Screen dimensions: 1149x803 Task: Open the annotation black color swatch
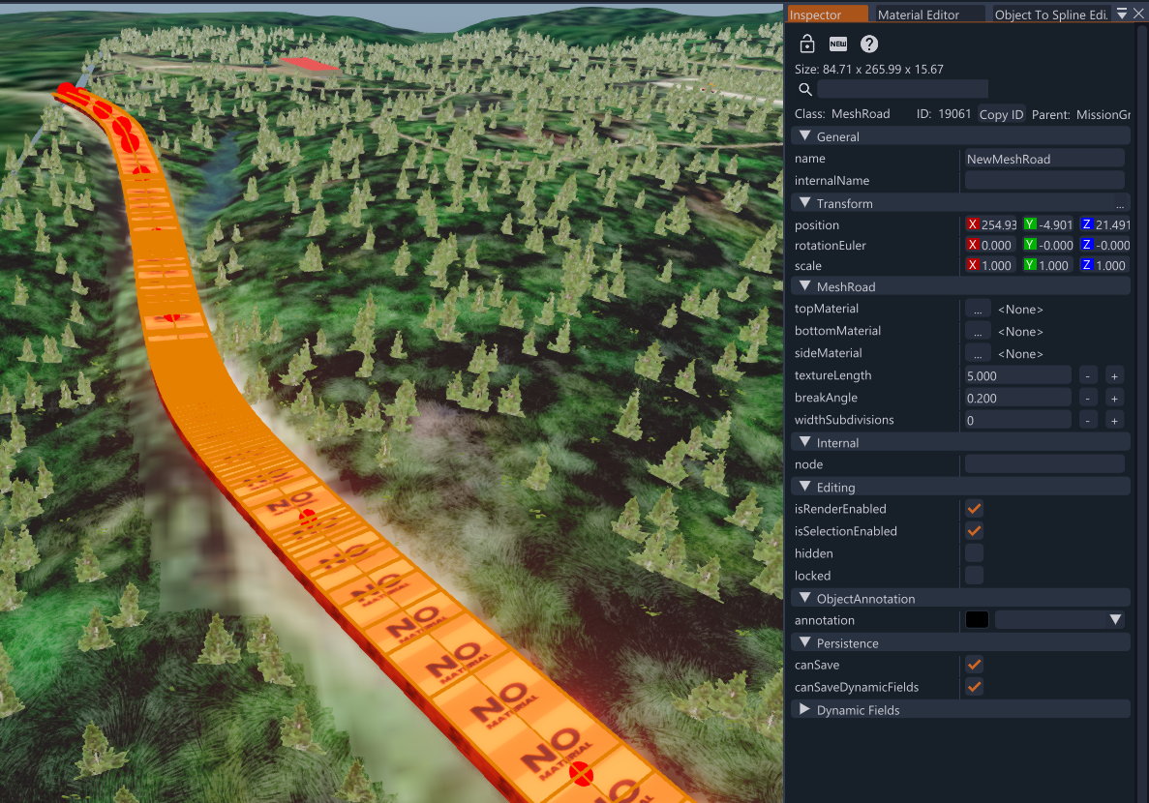(977, 620)
